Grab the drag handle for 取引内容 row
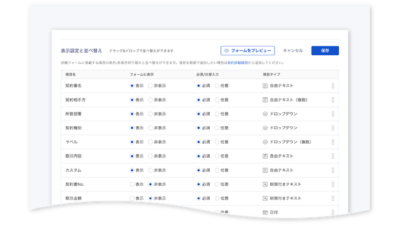Screen dimensions: 402x226 point(333,156)
